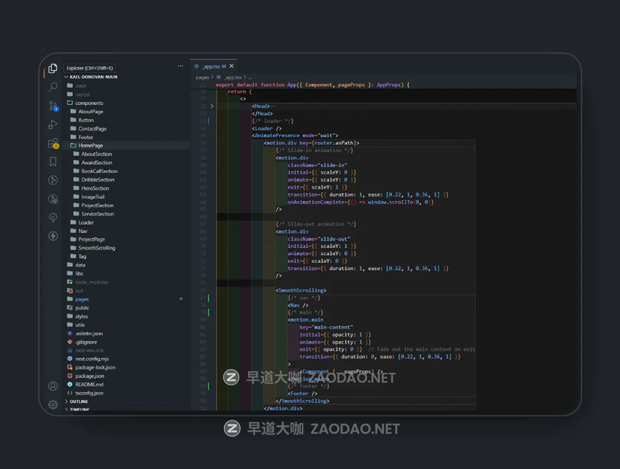Open the README.md file
Screen dimensions: 620x469
(89, 385)
